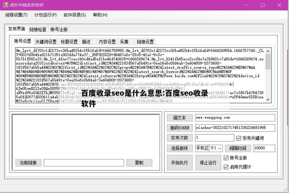Open the 计划运行(P) menu
289x193 pixels.
(46, 15)
